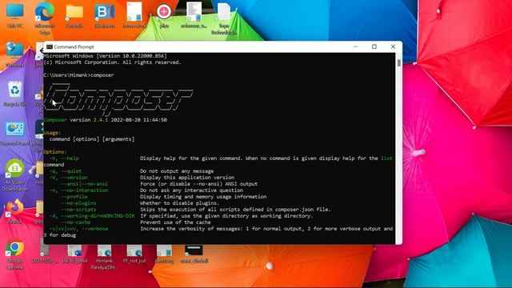The width and height of the screenshot is (512, 288).
Task: Open the Network desktop icon
Action: pyautogui.click(x=14, y=54)
